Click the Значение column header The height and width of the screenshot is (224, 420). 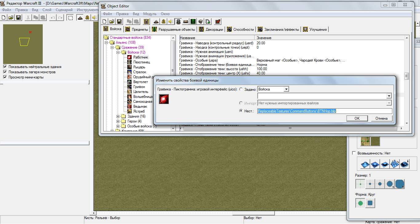[330, 38]
